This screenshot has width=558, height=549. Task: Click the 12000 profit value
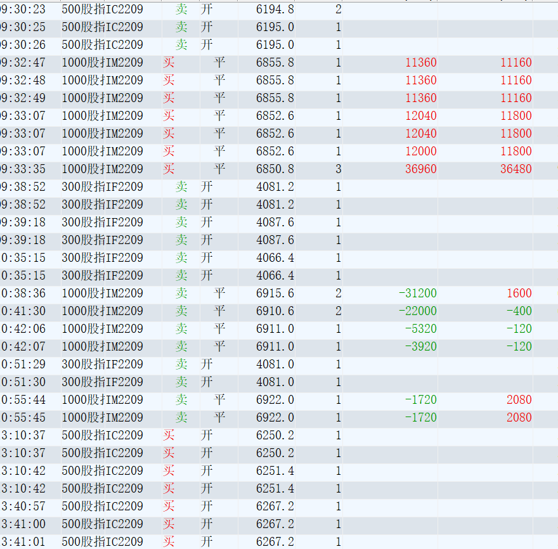coord(421,152)
